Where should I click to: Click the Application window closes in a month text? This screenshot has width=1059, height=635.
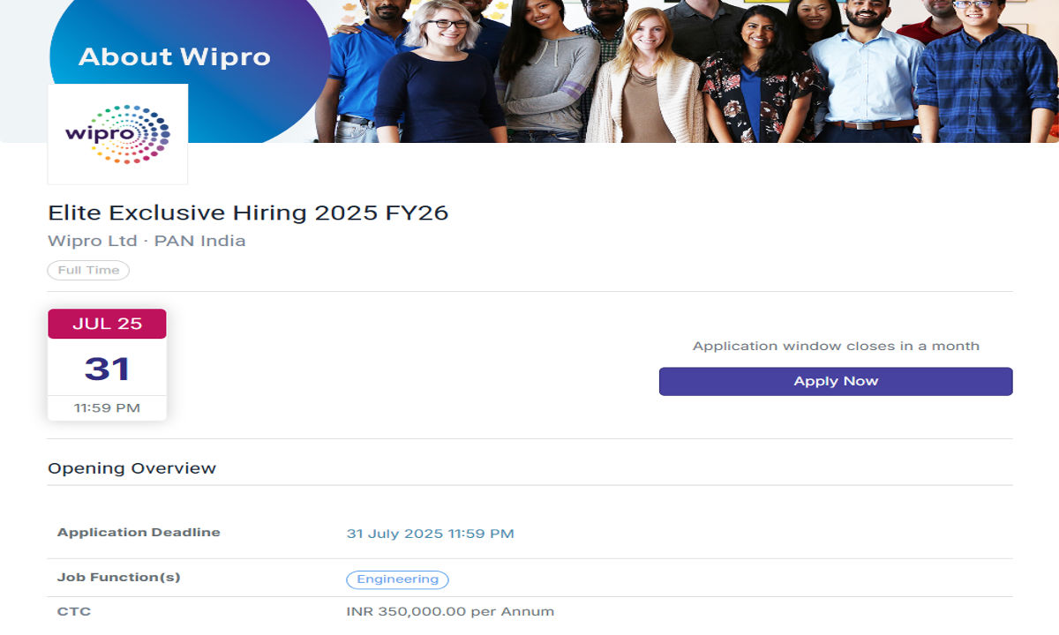click(836, 346)
